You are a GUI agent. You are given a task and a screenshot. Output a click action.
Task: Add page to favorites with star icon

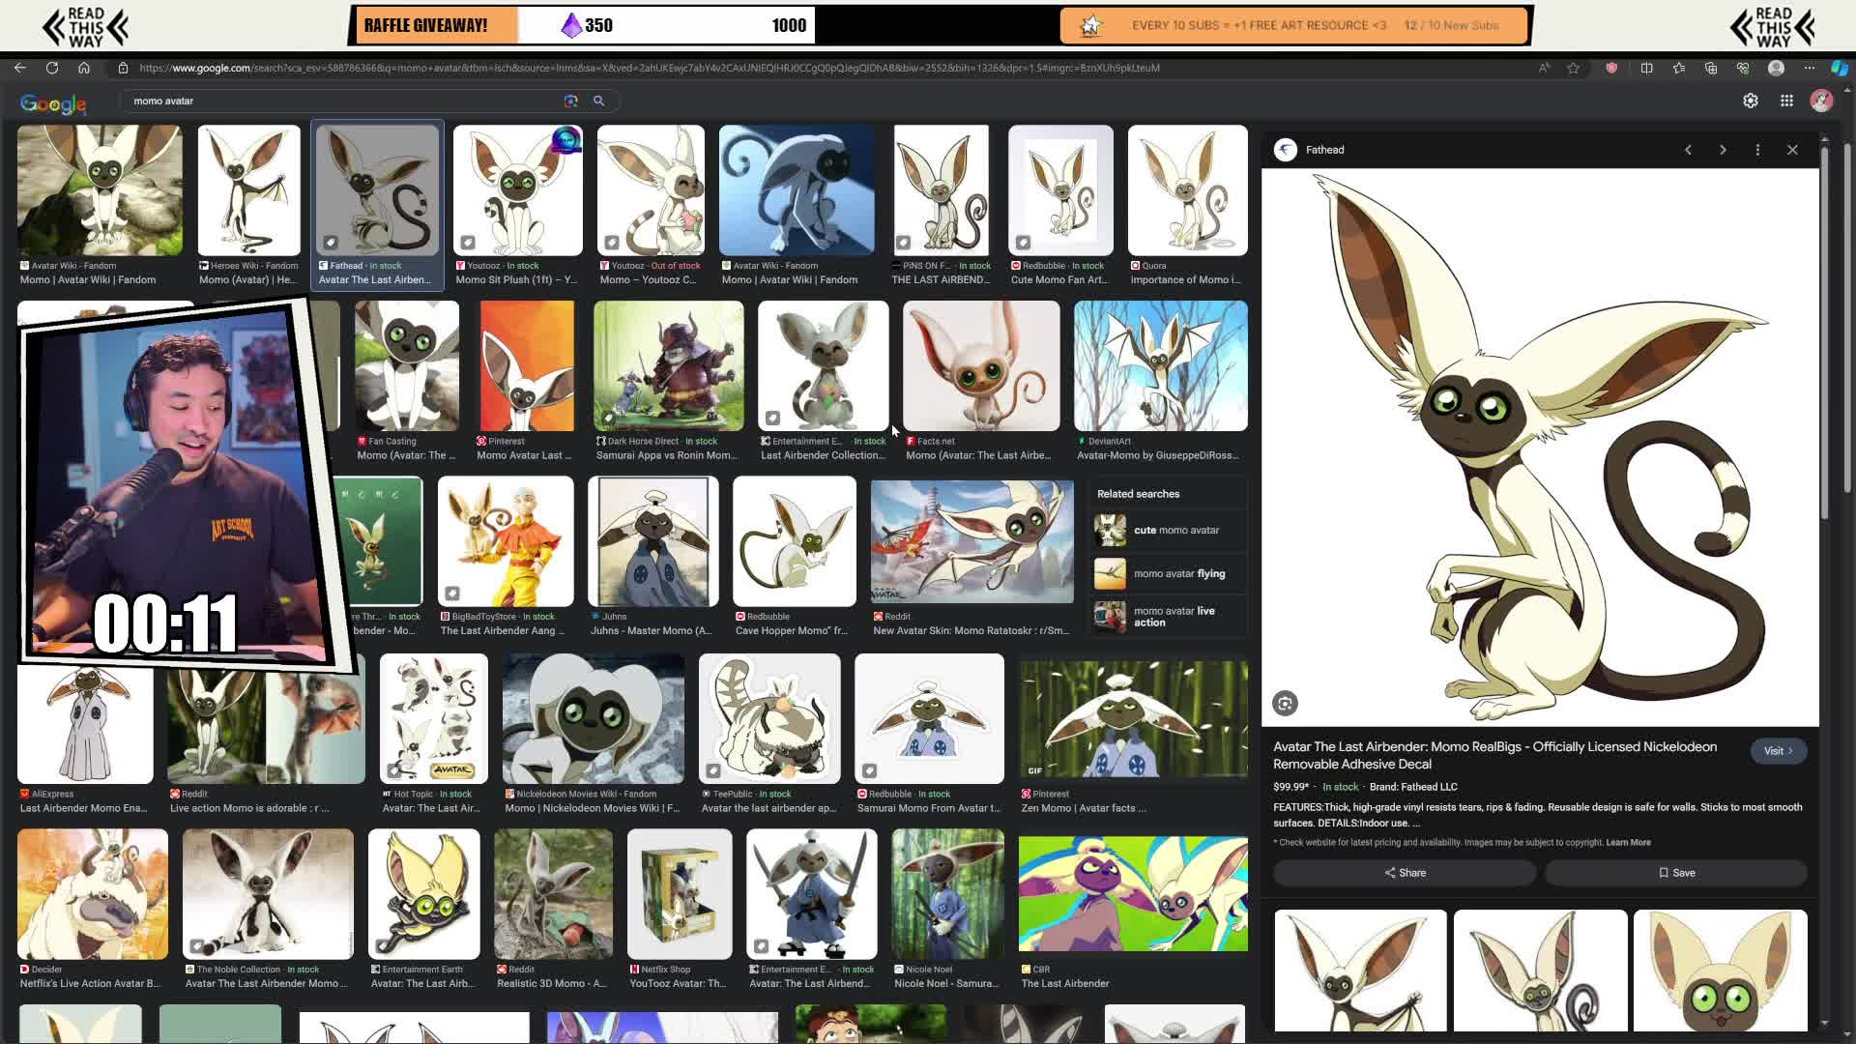tap(1574, 68)
